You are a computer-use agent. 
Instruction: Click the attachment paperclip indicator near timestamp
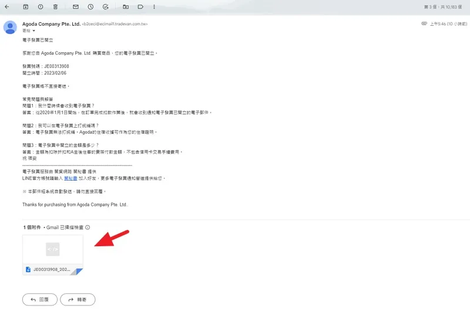[424, 23]
